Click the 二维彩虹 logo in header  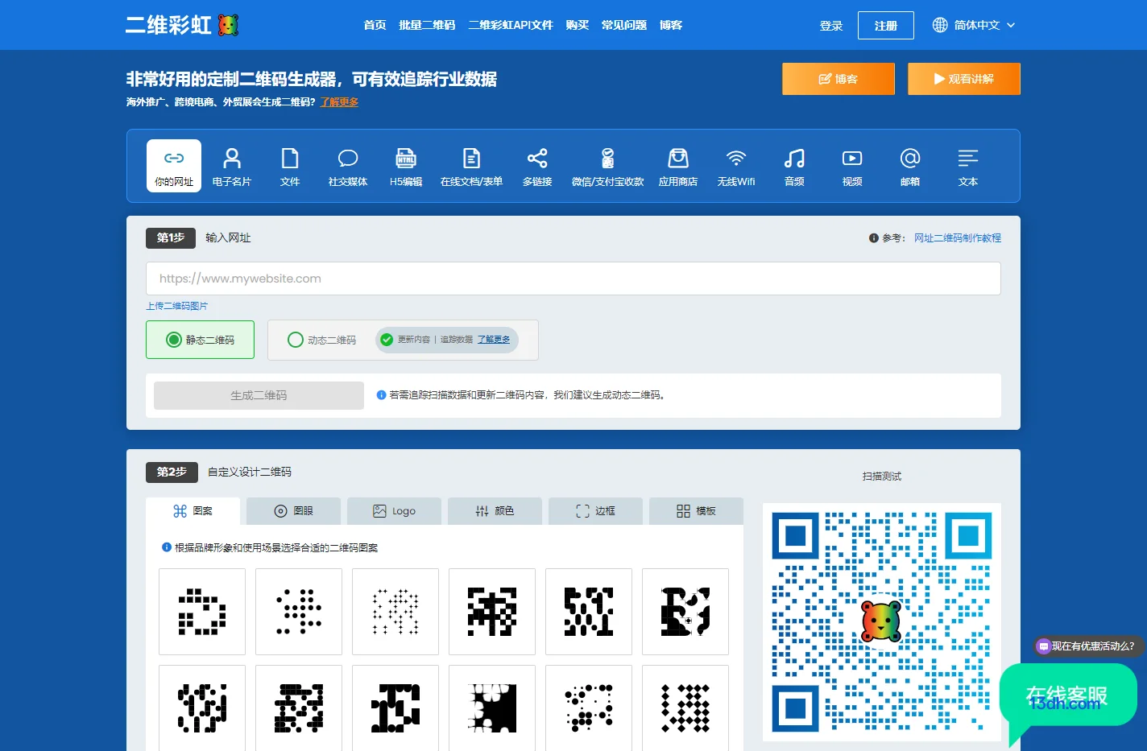(x=182, y=25)
